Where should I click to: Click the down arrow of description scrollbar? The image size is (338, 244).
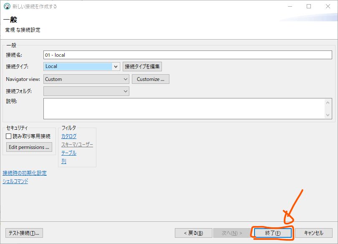328,115
